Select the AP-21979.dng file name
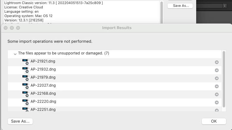Viewport: 232px width, 130px height. pos(43,77)
